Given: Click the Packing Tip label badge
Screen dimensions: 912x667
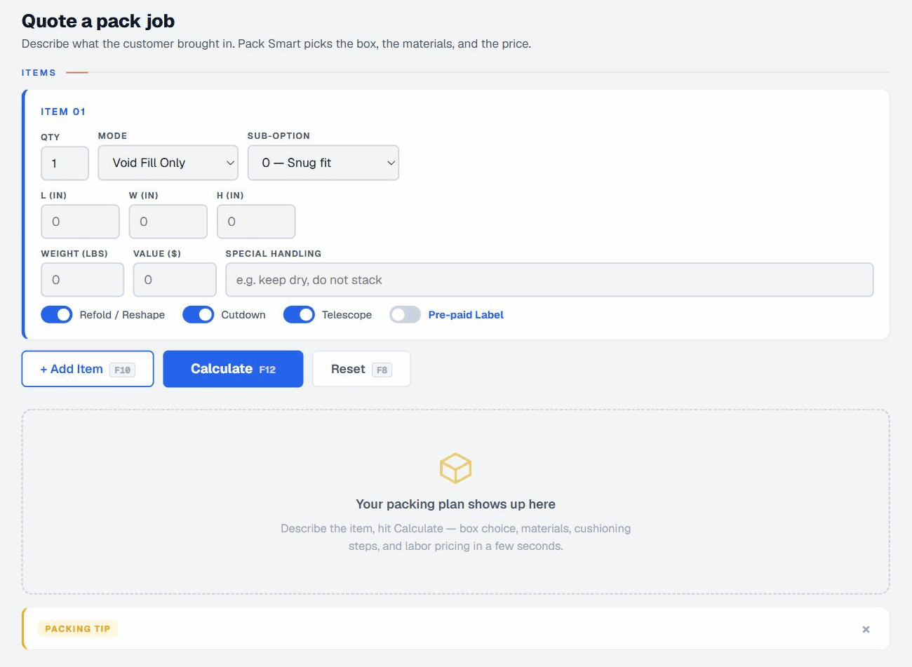Looking at the screenshot, I should click(x=78, y=628).
